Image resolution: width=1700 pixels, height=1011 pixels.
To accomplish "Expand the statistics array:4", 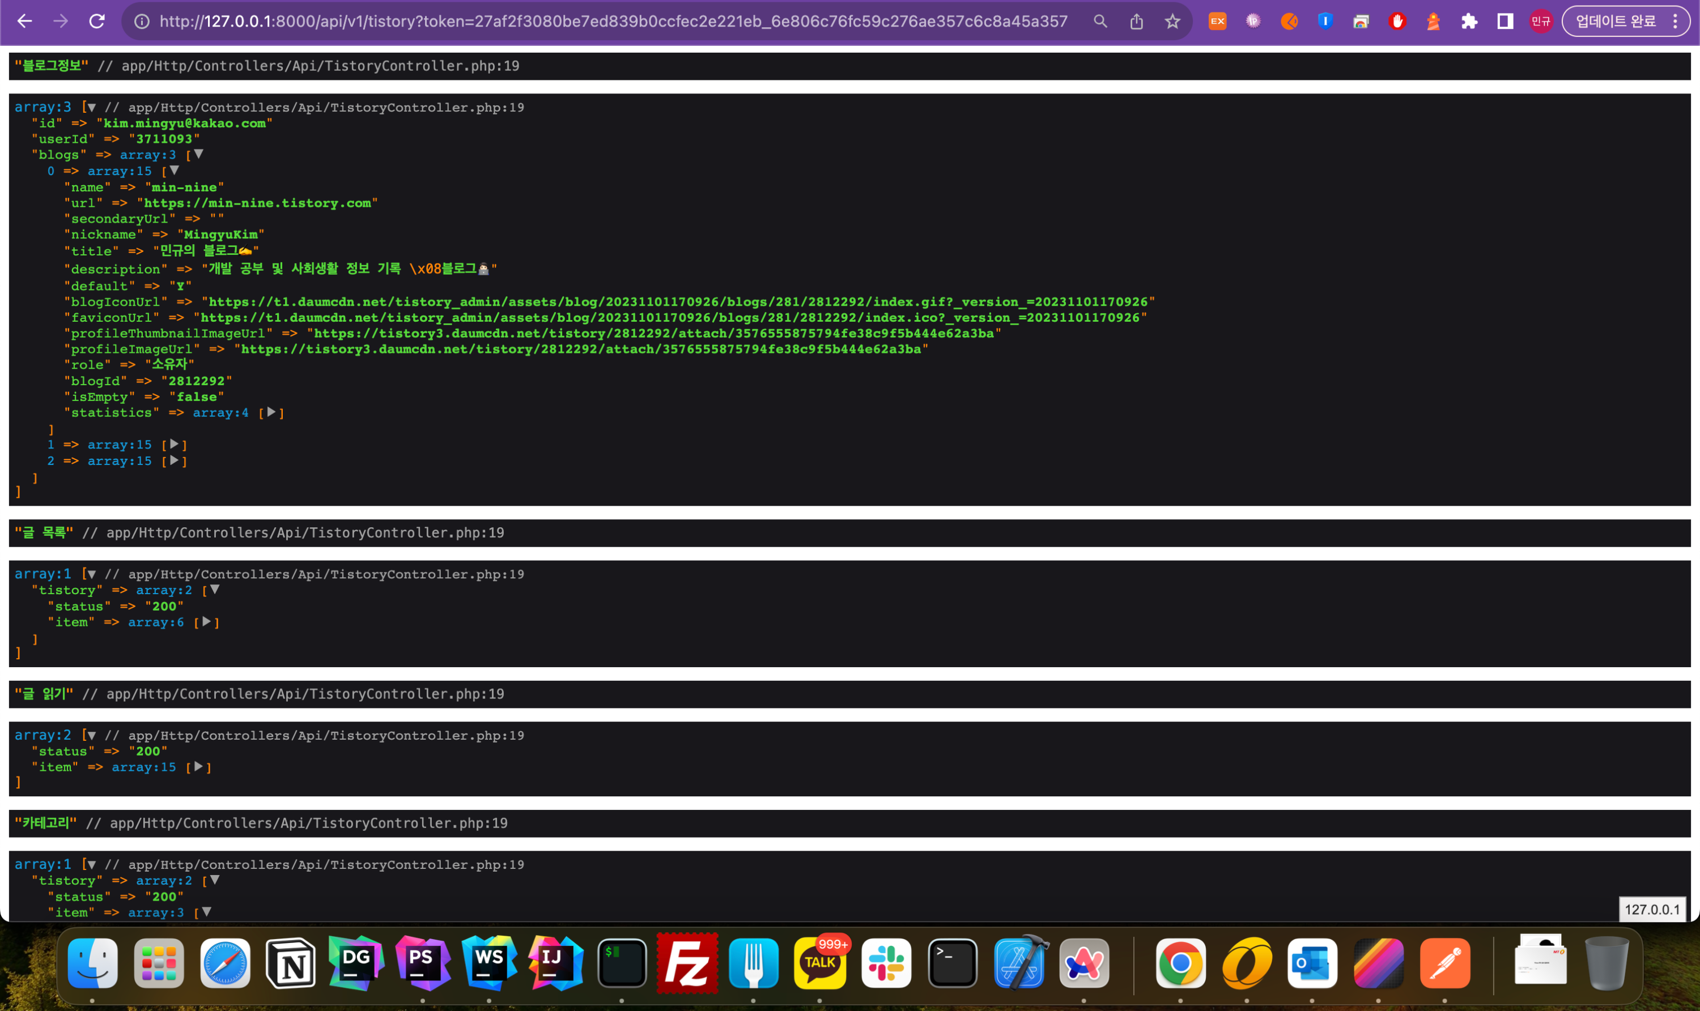I will tap(271, 412).
